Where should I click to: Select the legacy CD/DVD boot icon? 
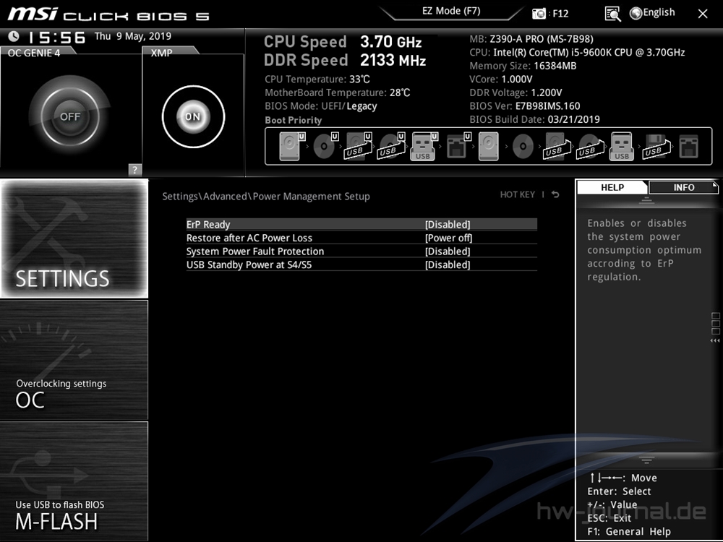[523, 147]
